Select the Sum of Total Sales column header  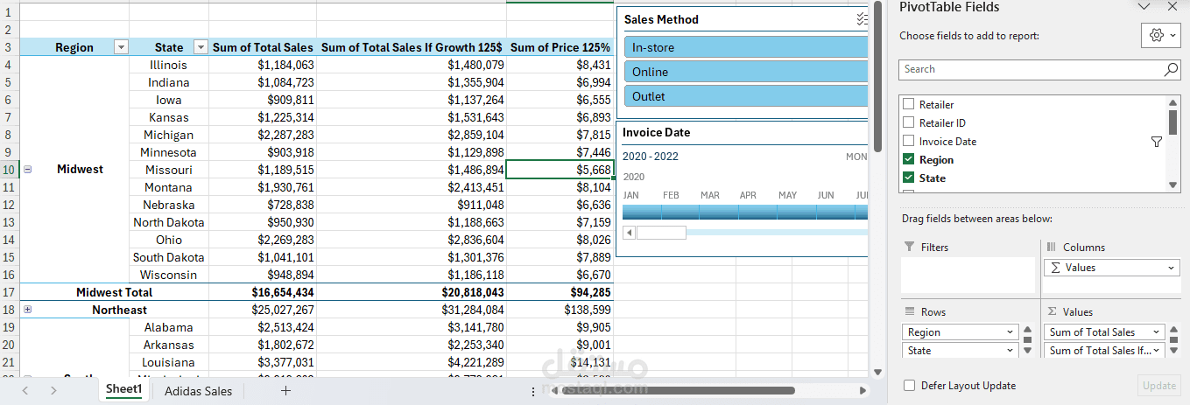pos(262,47)
